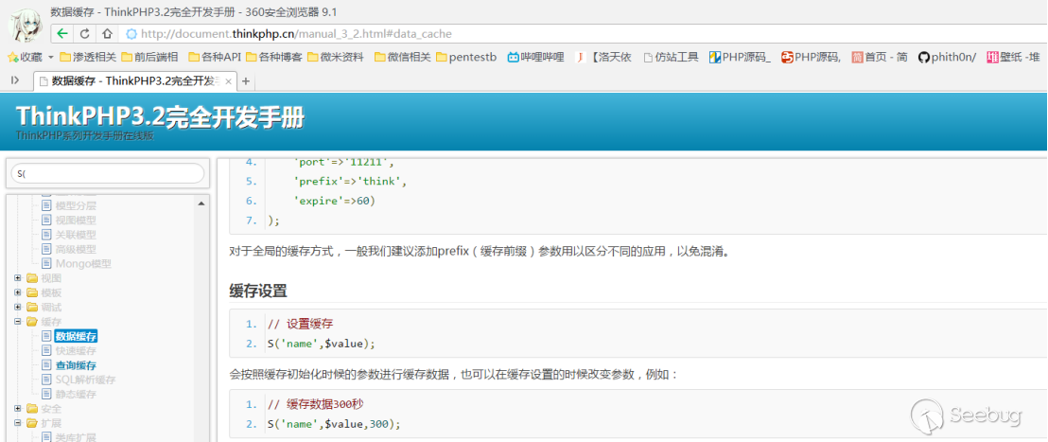
Task: Click code line 'expire'=>60)
Action: (x=334, y=201)
